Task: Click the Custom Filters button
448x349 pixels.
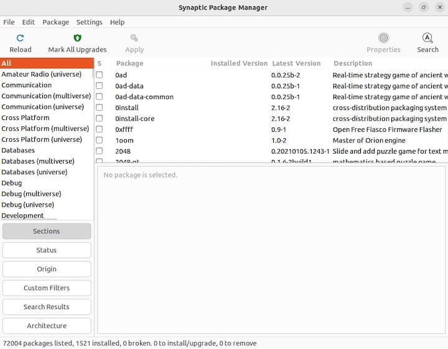Action: pos(47,287)
